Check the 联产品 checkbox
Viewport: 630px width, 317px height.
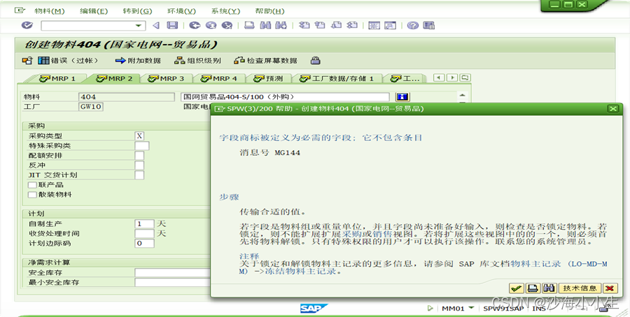32,185
